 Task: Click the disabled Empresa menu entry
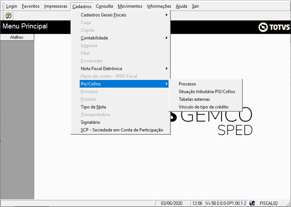click(x=124, y=46)
